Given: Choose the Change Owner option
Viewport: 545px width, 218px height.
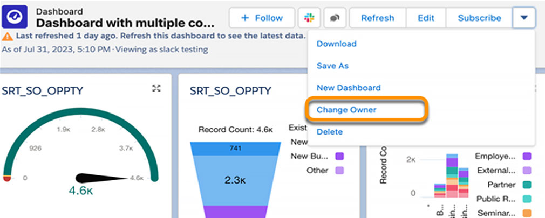Looking at the screenshot, I should pos(346,110).
